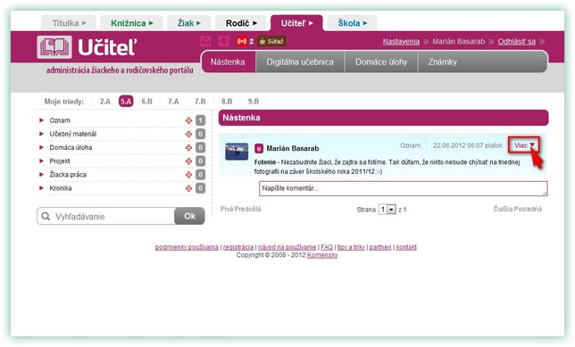Expand the Oznam category arrow
This screenshot has height=347, width=575.
[41, 120]
